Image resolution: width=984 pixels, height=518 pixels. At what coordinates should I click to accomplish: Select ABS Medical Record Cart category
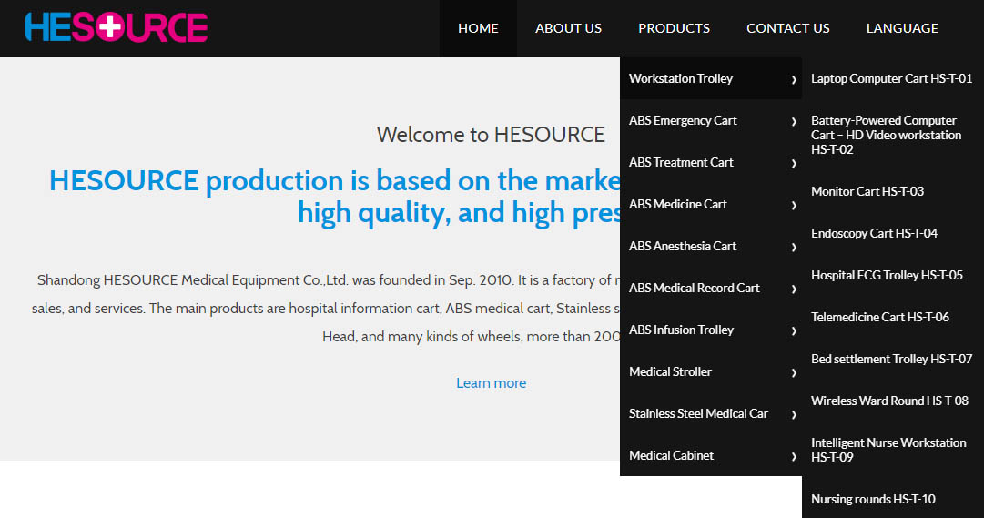pos(711,288)
